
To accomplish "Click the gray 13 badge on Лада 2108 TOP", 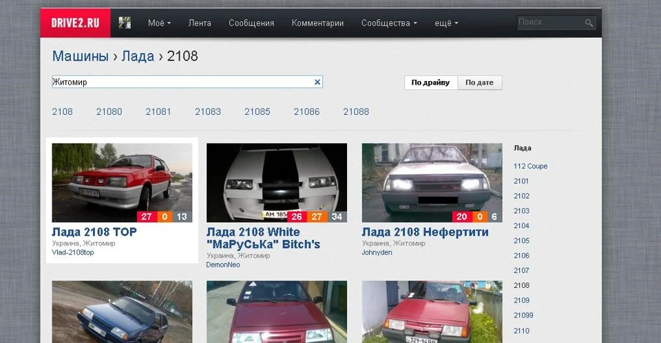I will (x=182, y=217).
